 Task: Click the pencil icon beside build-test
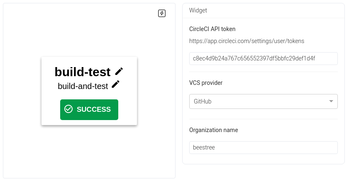(x=119, y=71)
